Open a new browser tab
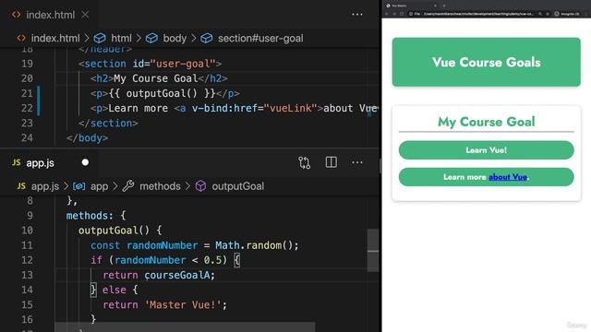Viewport: 591px width, 332px height. pyautogui.click(x=444, y=6)
